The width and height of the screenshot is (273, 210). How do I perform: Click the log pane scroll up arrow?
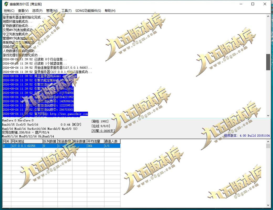coord(268,16)
